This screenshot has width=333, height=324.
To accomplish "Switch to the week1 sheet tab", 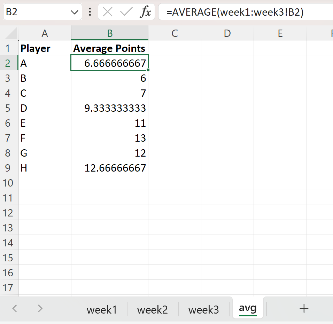I will [x=101, y=309].
